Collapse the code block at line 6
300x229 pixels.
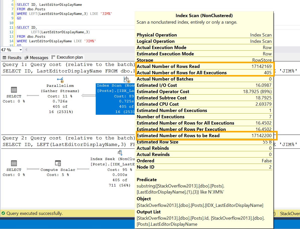point(16,5)
